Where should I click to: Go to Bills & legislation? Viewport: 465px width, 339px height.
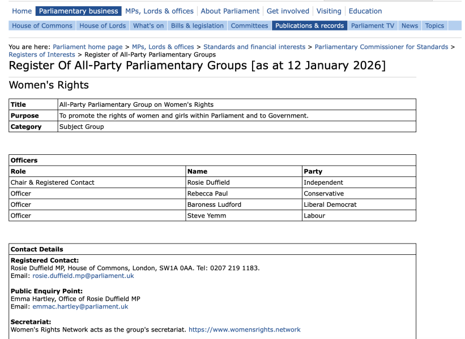(x=197, y=25)
